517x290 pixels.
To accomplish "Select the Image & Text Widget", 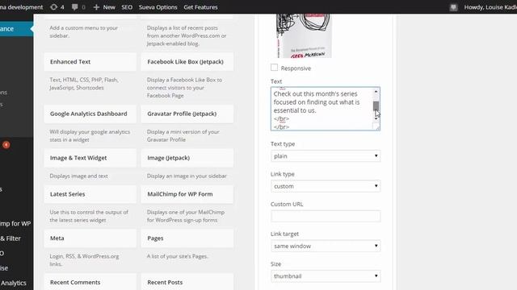I will [90, 158].
